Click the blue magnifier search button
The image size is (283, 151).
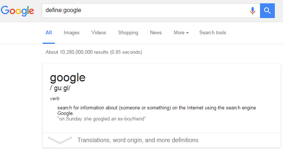267,11
